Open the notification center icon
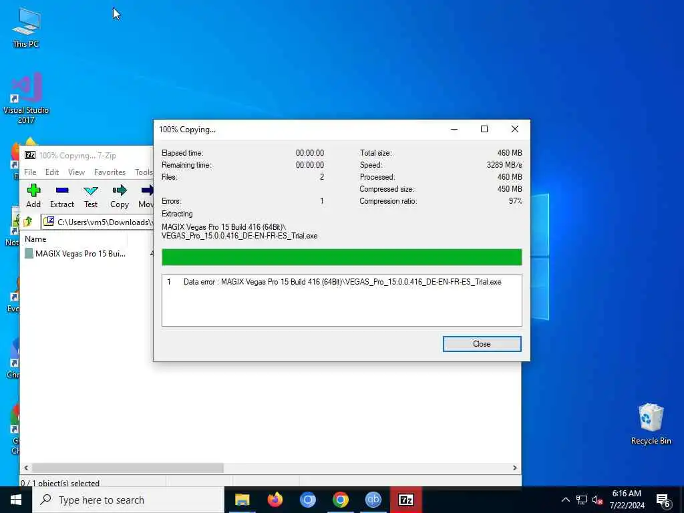The height and width of the screenshot is (513, 684). coord(663,501)
